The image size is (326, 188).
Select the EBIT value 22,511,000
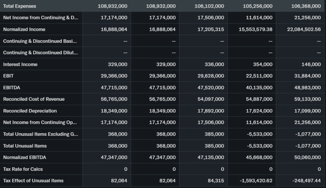coord(259,76)
